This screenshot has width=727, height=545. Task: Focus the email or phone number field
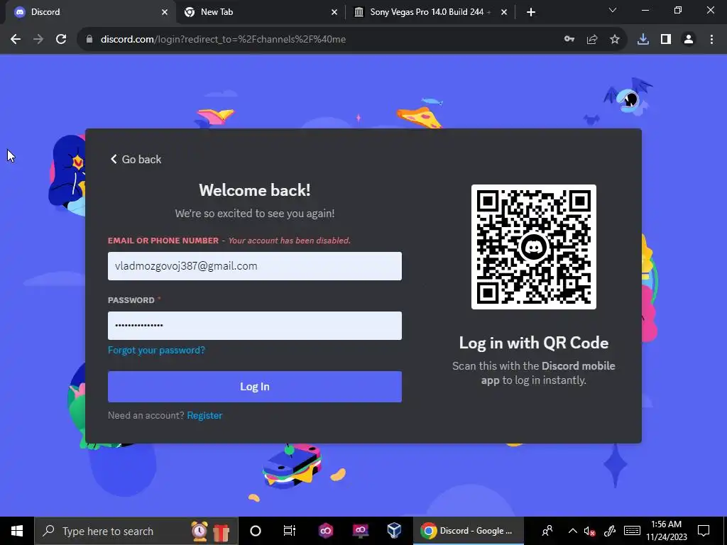255,266
